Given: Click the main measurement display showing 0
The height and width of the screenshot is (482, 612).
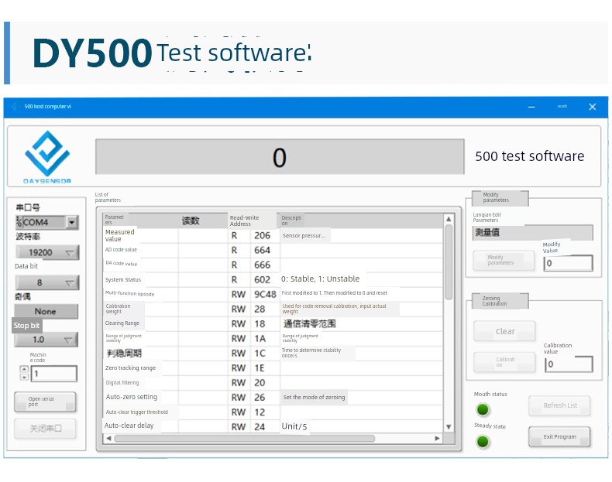Looking at the screenshot, I should [280, 157].
